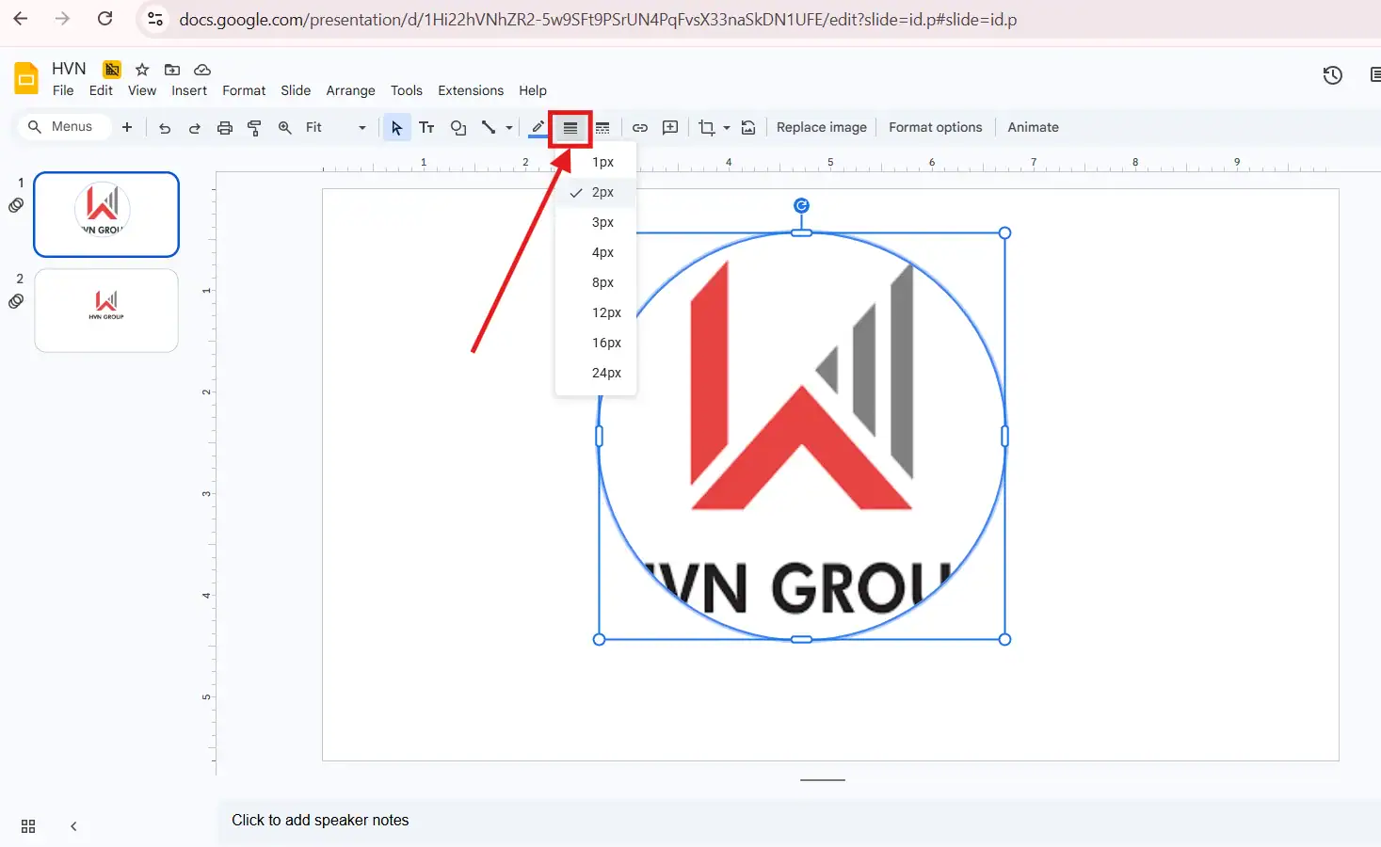Viewport: 1381px width, 847px height.
Task: Click the Replace image button
Action: point(821,127)
